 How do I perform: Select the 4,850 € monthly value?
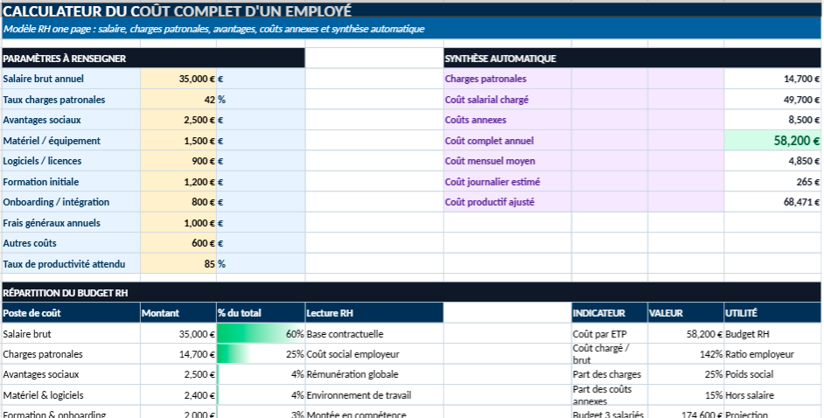(x=772, y=161)
